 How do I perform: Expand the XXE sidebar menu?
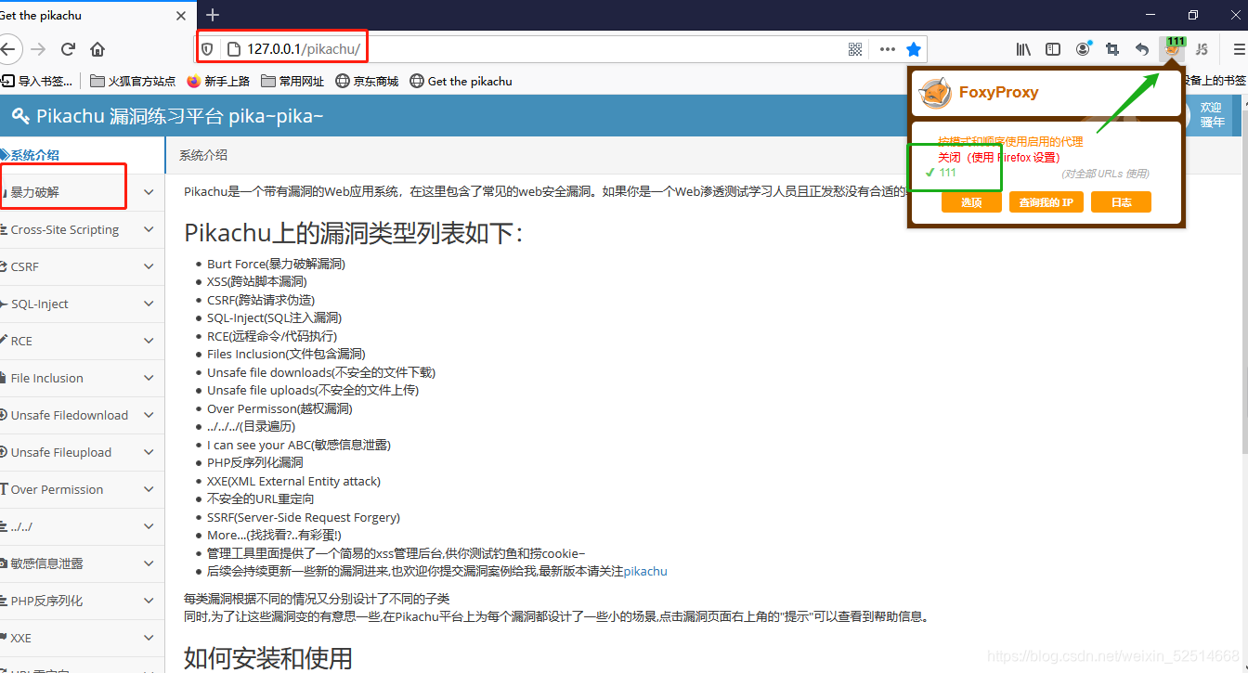click(82, 638)
